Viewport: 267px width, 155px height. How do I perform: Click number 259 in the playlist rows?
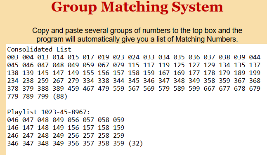pyautogui.click(x=118, y=136)
